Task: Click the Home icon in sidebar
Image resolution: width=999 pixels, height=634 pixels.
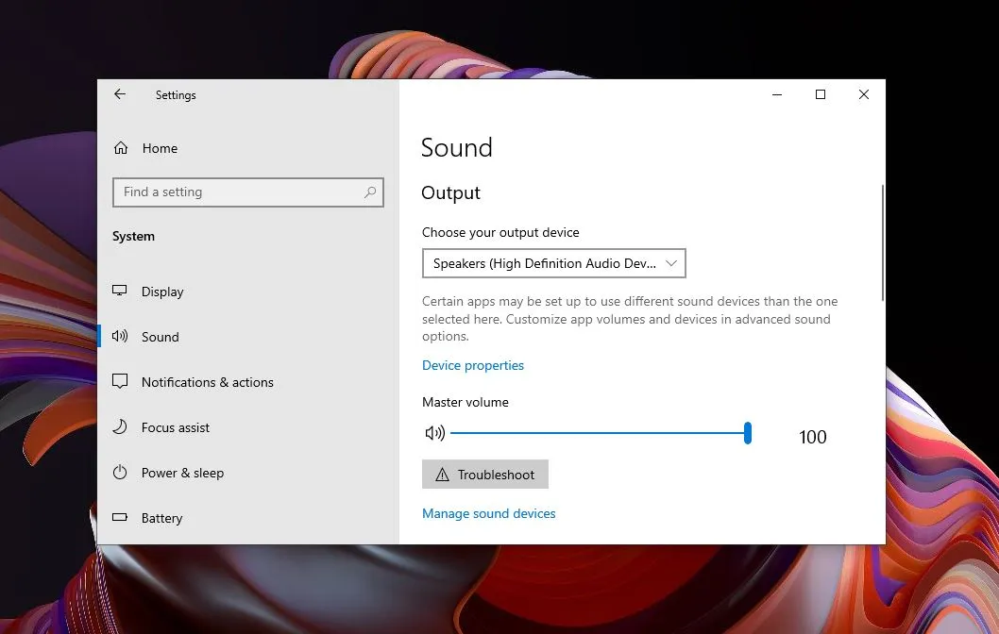Action: (x=121, y=148)
